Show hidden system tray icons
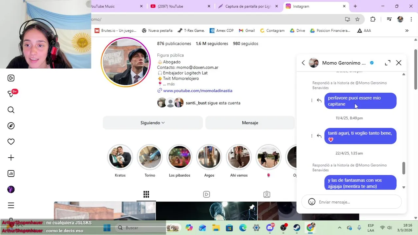This screenshot has height=235, width=418. 340,228
